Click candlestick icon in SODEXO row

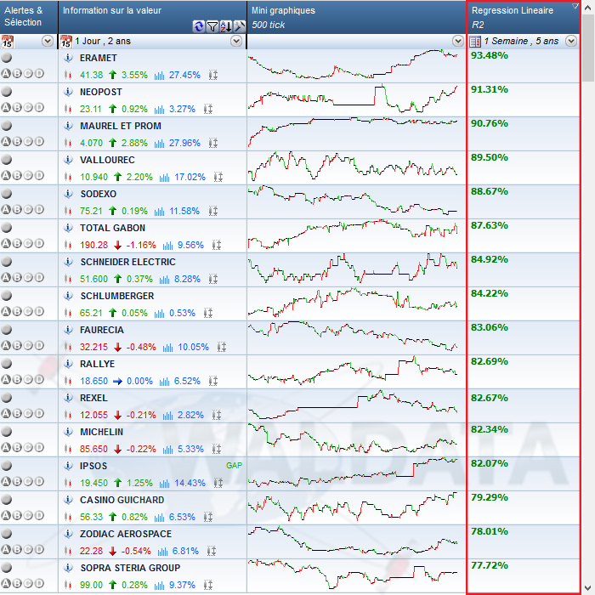click(68, 211)
